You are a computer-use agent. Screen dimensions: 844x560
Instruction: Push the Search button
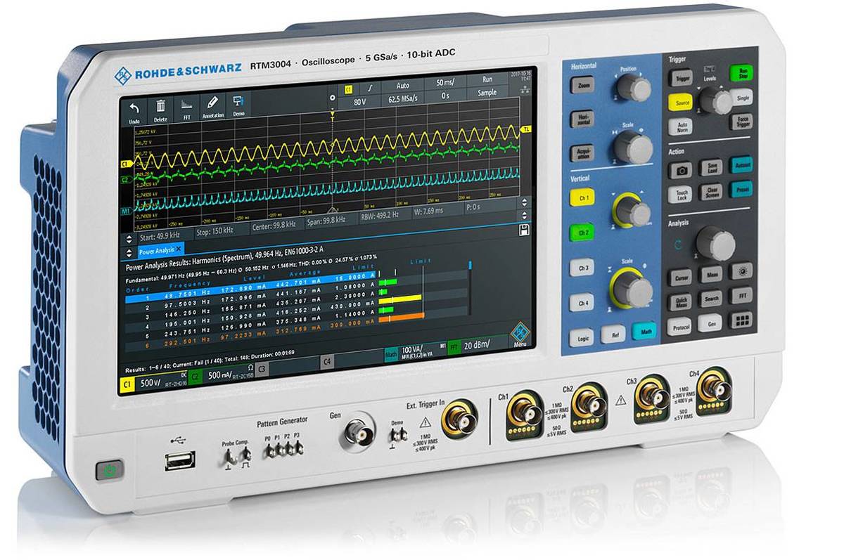point(710,299)
